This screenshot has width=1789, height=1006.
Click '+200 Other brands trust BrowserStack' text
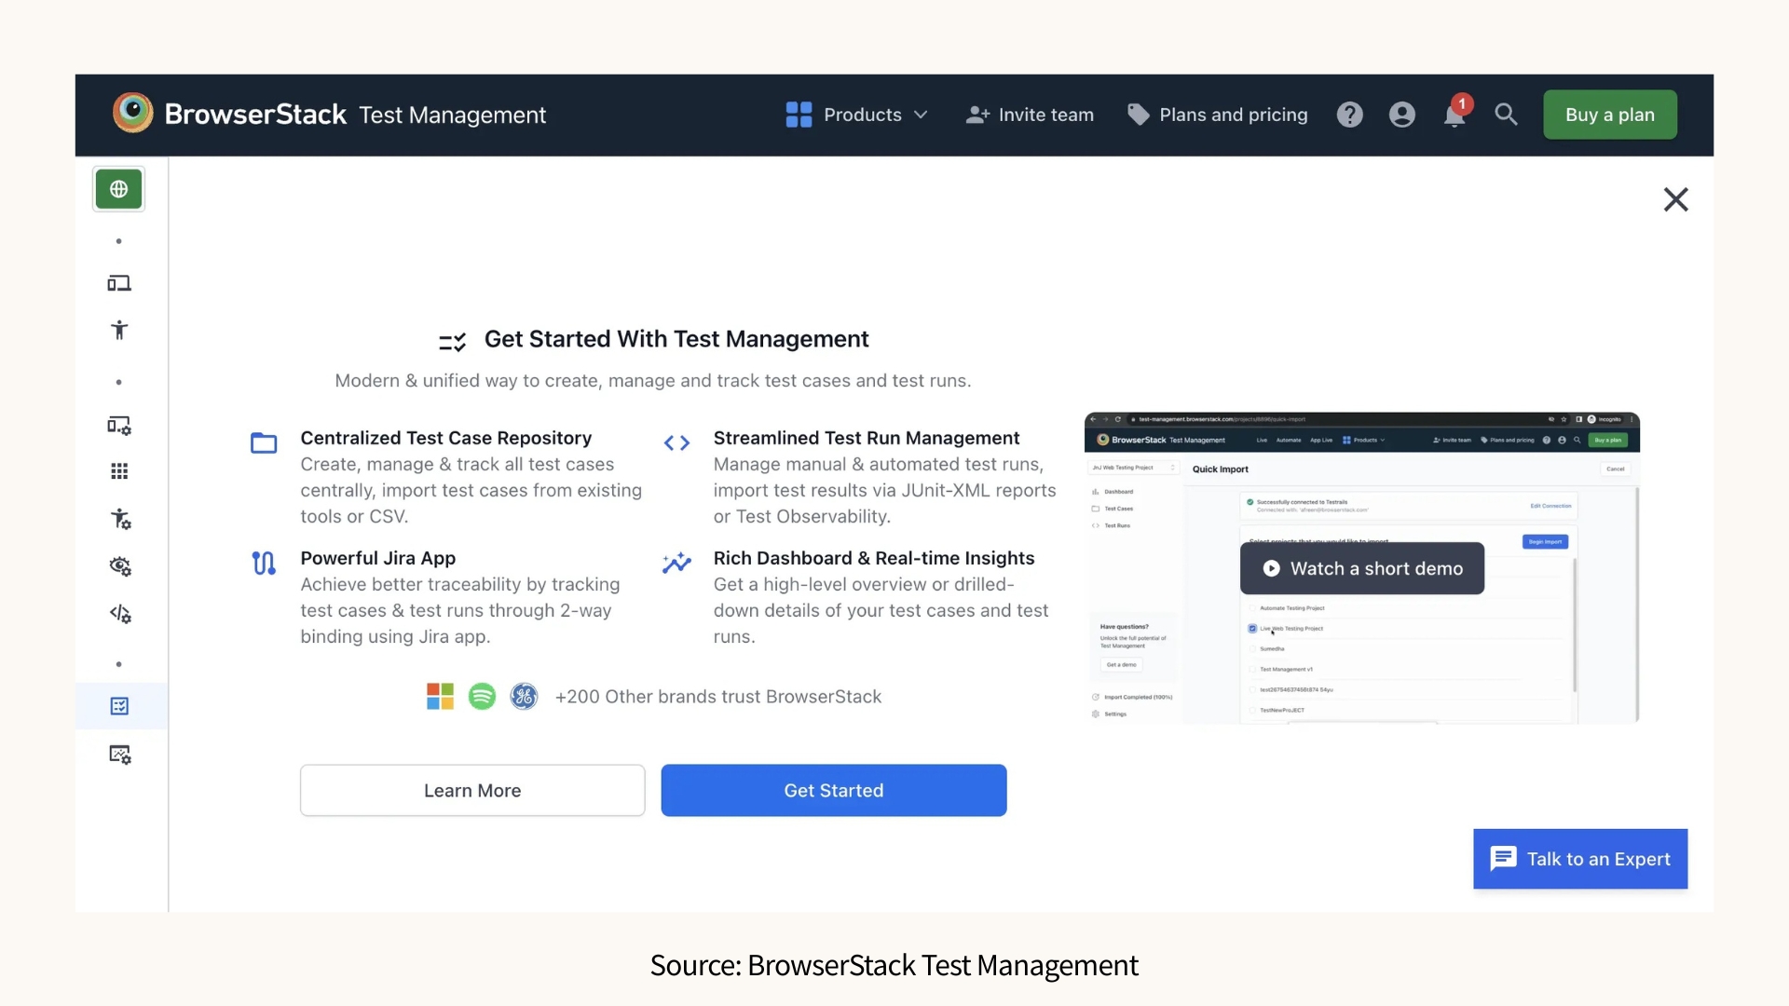(x=718, y=697)
